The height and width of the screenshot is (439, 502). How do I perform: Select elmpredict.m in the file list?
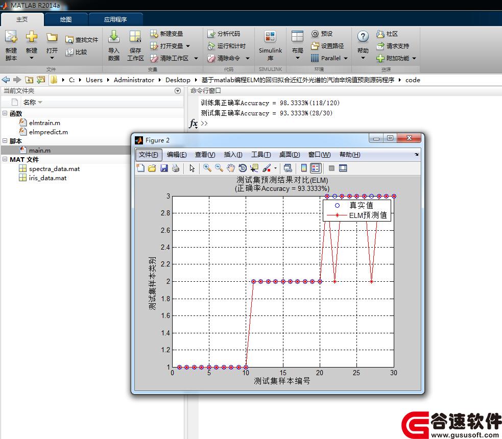coord(49,132)
